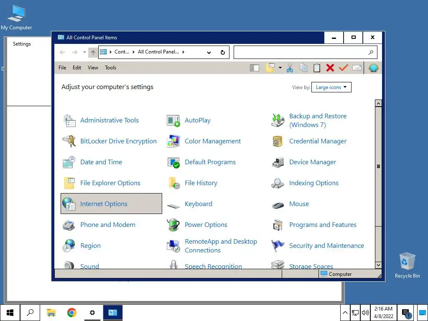Click the scrollbar up arrow
428x321 pixels.
378,104
